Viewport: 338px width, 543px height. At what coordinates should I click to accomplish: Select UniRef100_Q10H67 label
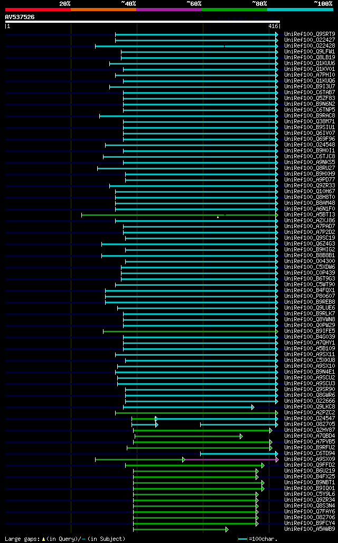click(x=309, y=192)
